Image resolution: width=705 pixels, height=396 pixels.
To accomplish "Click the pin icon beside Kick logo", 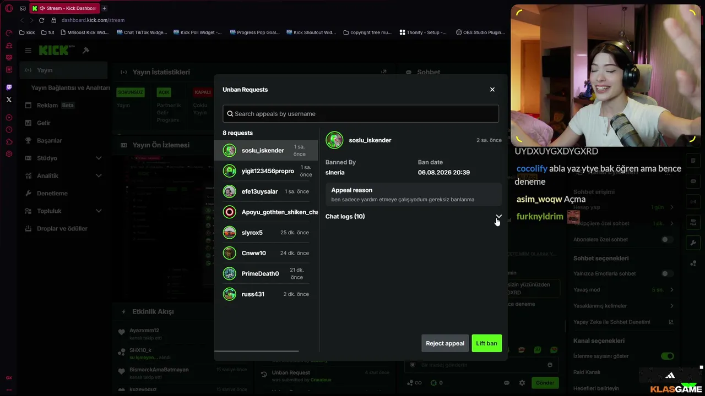I will tap(86, 50).
